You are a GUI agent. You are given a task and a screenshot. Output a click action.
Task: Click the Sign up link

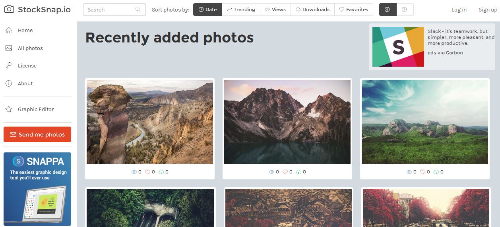point(487,10)
